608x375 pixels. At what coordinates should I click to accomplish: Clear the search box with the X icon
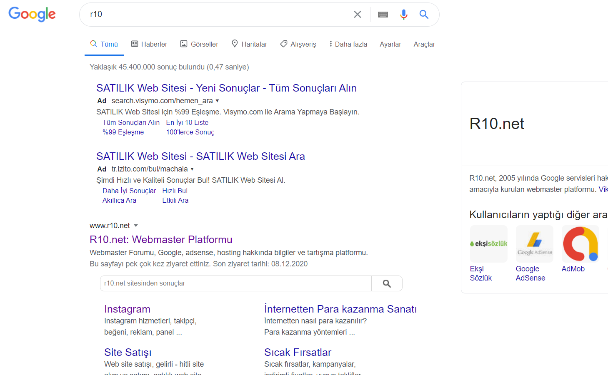[x=358, y=15]
